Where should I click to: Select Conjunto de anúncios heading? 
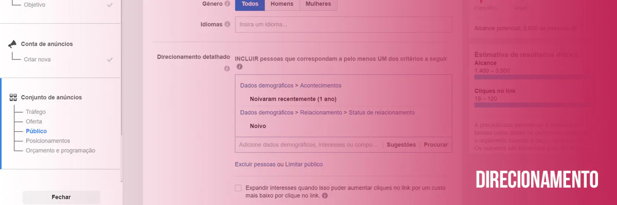pos(51,97)
